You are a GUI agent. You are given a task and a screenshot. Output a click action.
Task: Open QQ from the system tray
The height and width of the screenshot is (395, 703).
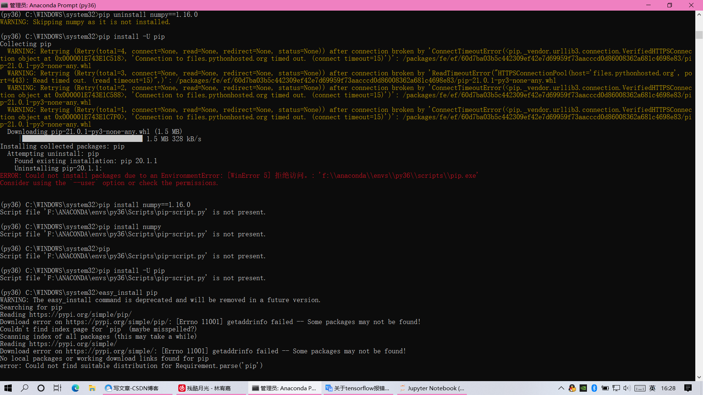(x=572, y=388)
